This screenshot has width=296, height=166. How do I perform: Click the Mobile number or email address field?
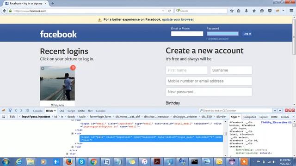209,81
